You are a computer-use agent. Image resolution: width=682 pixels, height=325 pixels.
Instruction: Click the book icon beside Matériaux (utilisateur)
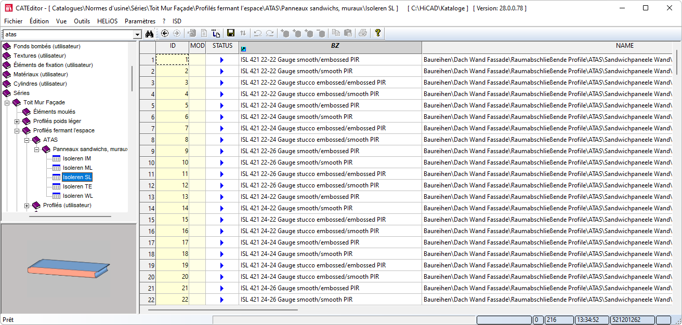point(7,74)
